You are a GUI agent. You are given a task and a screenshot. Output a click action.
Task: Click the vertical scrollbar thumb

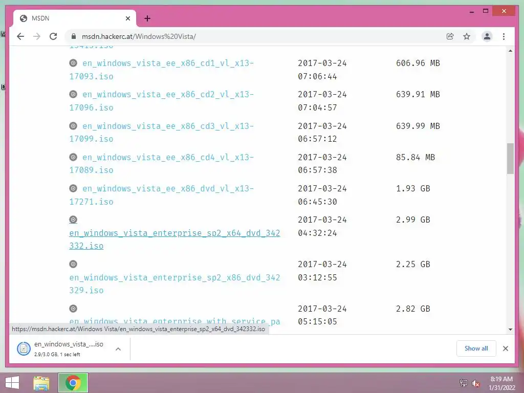point(510,159)
